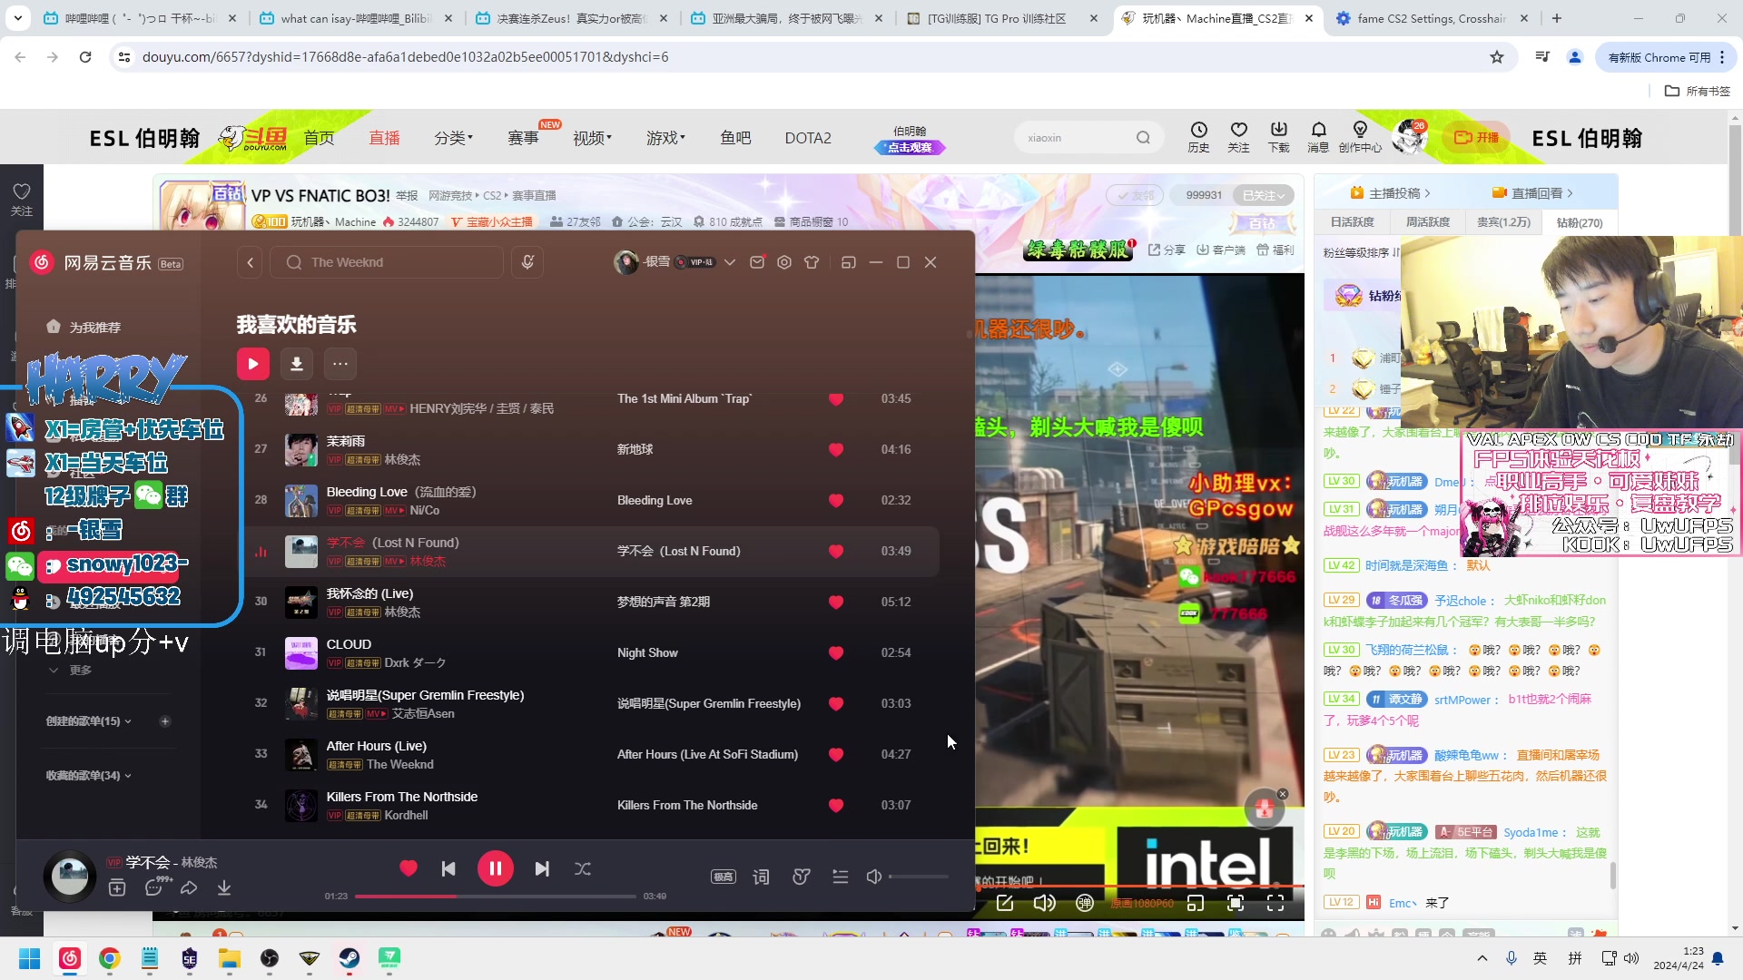This screenshot has height=980, width=1743.
Task: Add a new playlist with the plus button
Action: click(164, 721)
